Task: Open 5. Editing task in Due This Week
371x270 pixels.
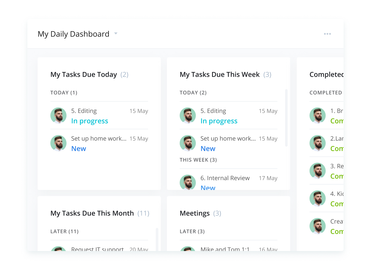Action: [x=213, y=111]
